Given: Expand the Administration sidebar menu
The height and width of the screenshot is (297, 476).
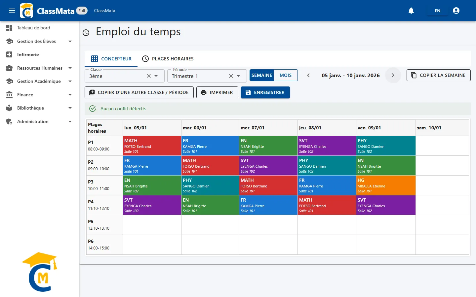Looking at the screenshot, I should coord(40,121).
